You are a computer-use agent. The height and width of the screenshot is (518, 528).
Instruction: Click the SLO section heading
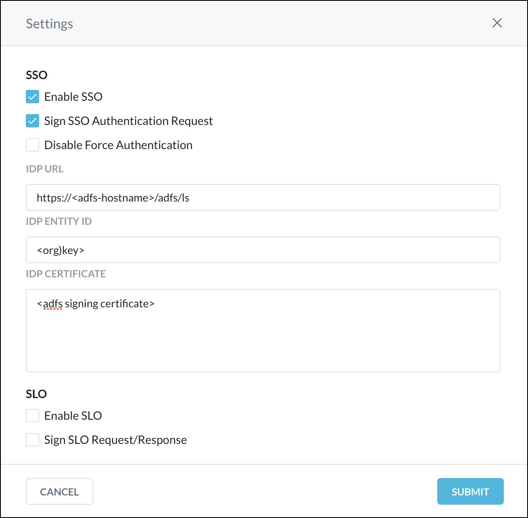tap(36, 394)
